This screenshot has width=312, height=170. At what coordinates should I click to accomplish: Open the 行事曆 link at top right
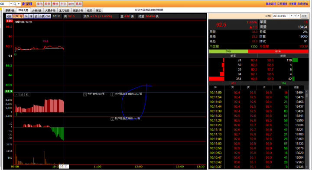[x=292, y=4]
